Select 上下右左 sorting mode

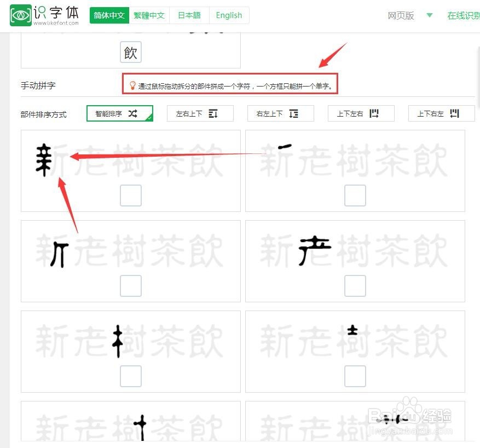[x=442, y=113]
